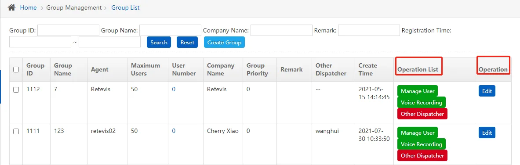The height and width of the screenshot is (165, 520).
Task: Reset the search filters
Action: point(187,43)
